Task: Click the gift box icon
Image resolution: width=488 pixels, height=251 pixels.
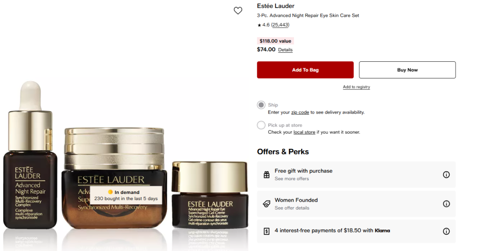Action: [267, 174]
